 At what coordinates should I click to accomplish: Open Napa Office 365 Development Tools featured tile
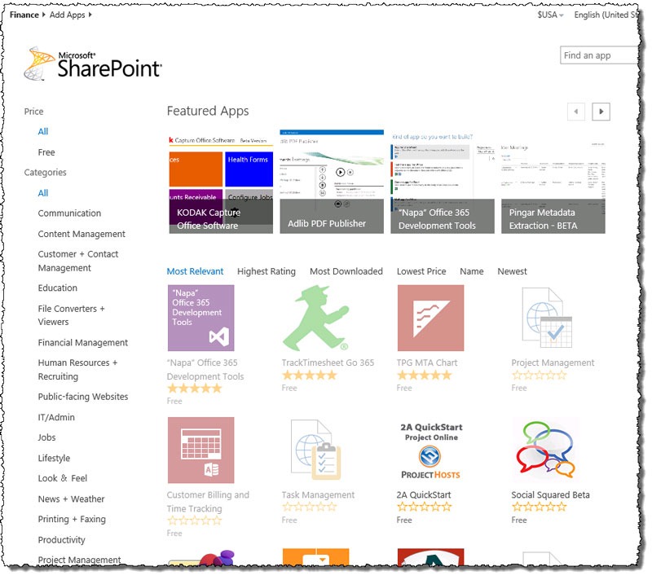point(443,182)
